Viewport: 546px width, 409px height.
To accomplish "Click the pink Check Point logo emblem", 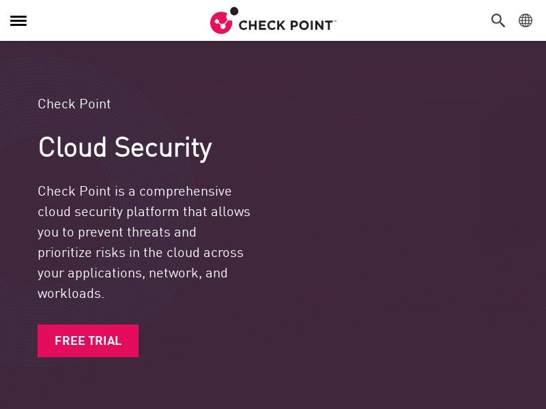I will (x=221, y=22).
